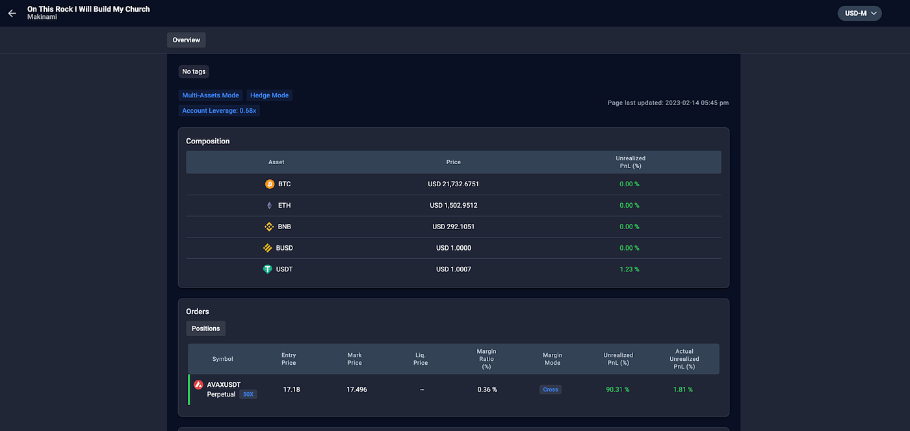This screenshot has width=910, height=431.
Task: Click the Hedge Mode badge
Action: (x=270, y=95)
